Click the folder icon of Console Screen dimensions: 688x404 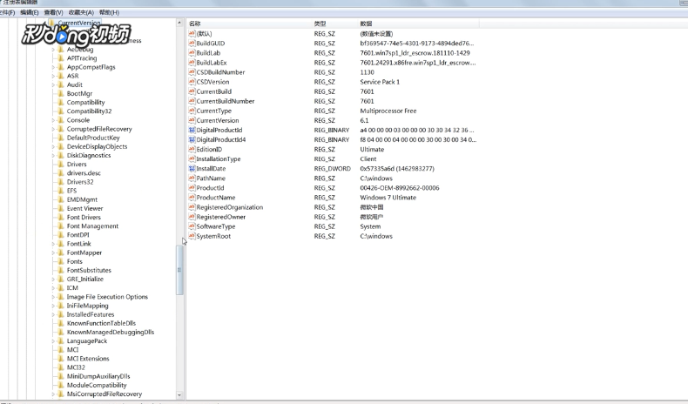pos(61,120)
